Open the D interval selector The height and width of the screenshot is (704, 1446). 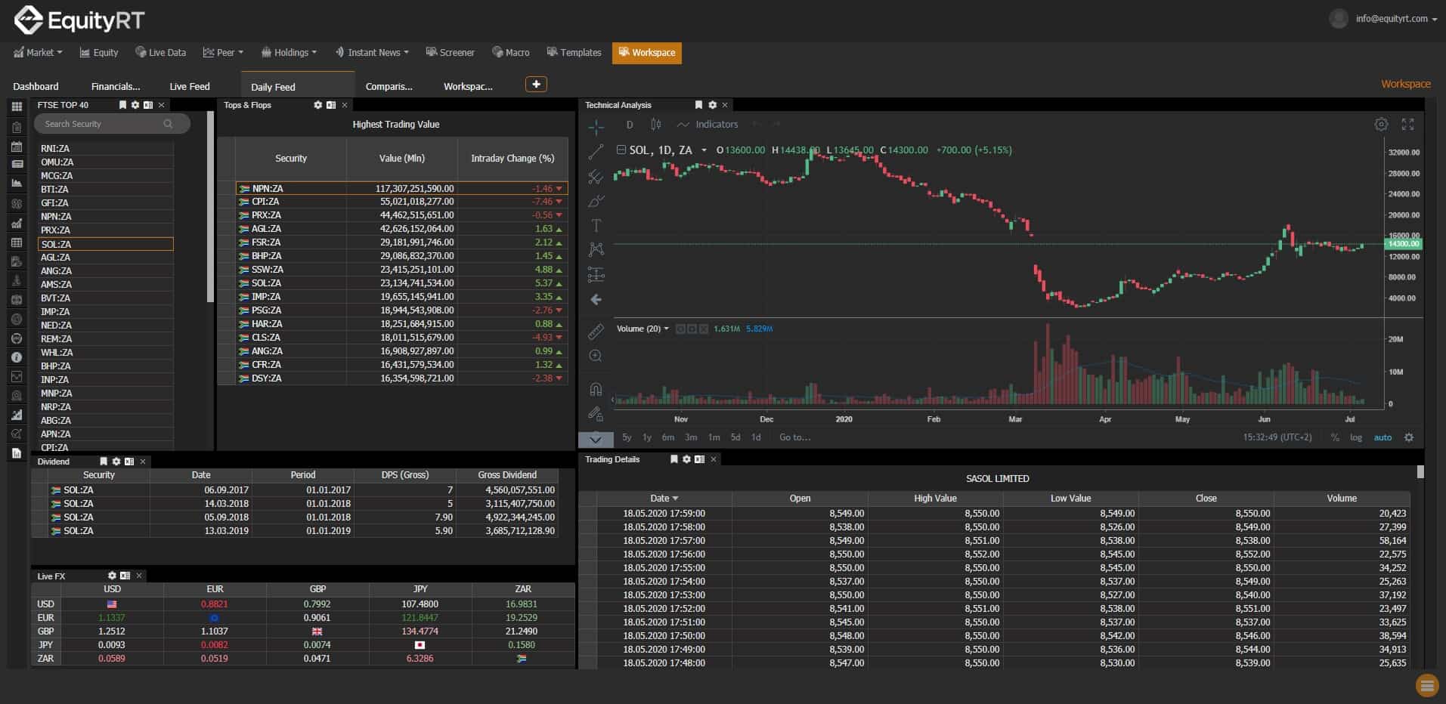(629, 125)
